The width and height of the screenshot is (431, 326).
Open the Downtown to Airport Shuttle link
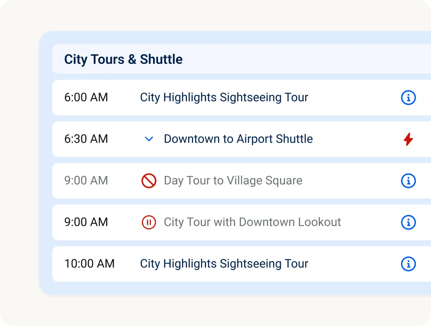(x=238, y=139)
